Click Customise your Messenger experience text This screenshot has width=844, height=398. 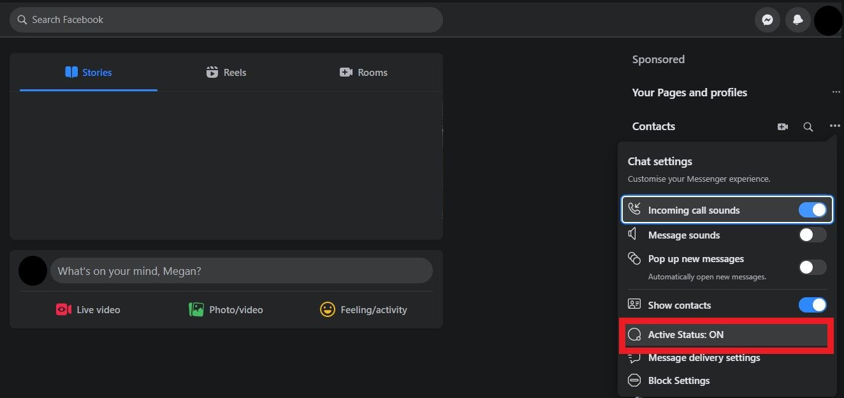coord(699,179)
